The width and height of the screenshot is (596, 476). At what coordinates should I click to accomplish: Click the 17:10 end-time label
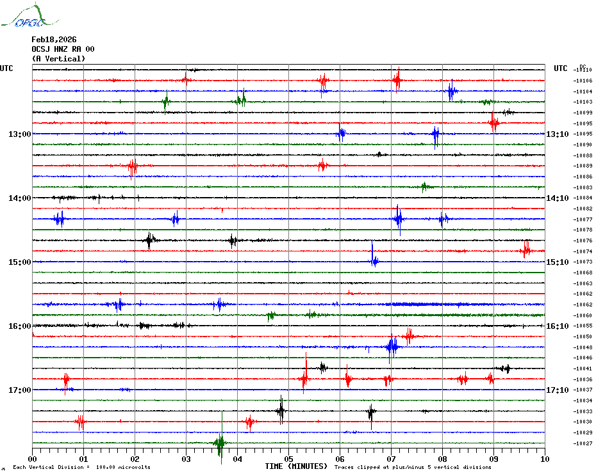click(x=558, y=390)
